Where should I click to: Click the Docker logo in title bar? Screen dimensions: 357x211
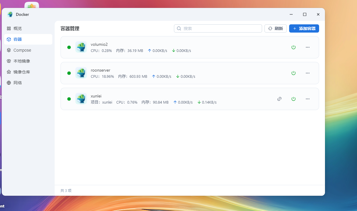click(x=10, y=14)
